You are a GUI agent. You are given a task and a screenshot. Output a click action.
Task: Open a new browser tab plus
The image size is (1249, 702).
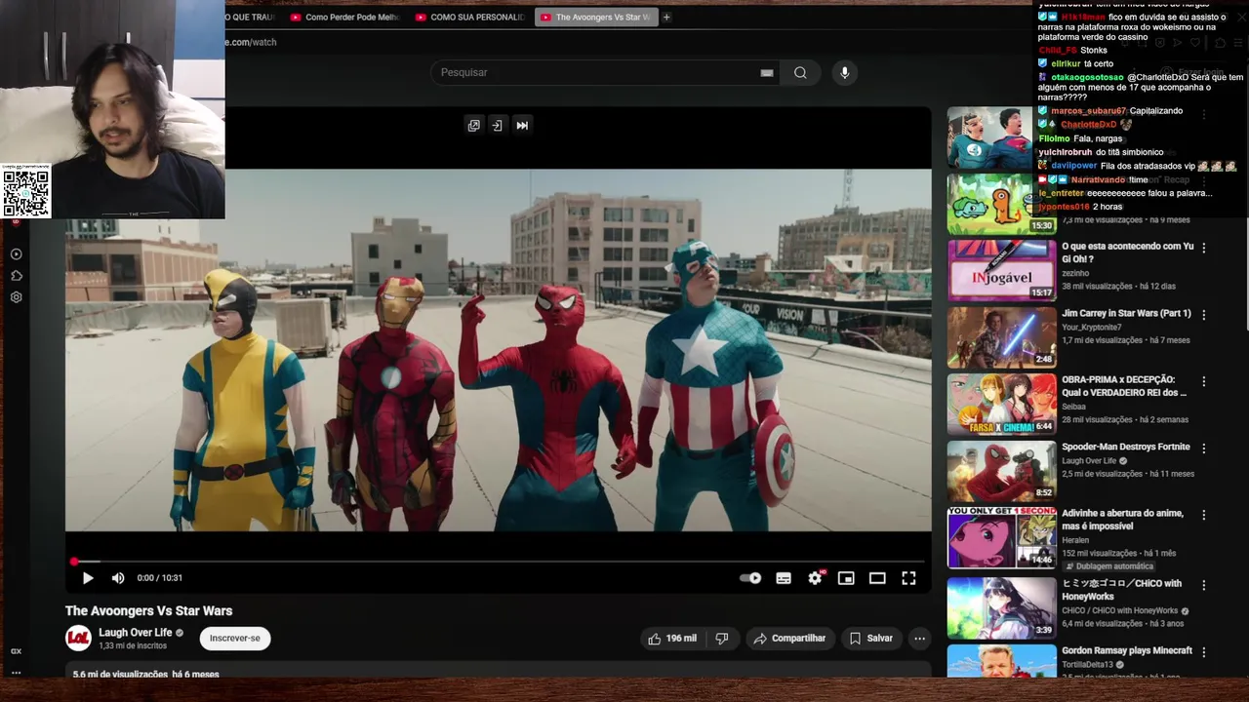666,17
